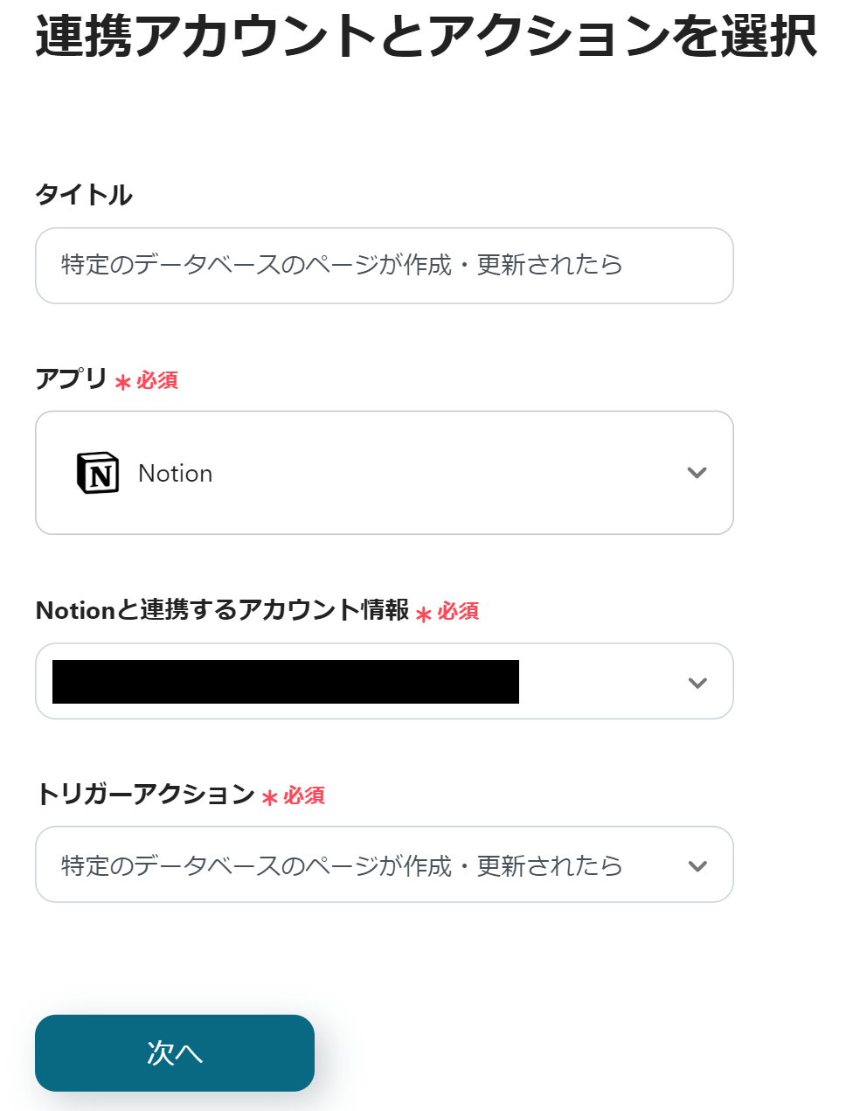Expand the アプリ dropdown chevron
Screen dimensions: 846x1111
(x=697, y=473)
